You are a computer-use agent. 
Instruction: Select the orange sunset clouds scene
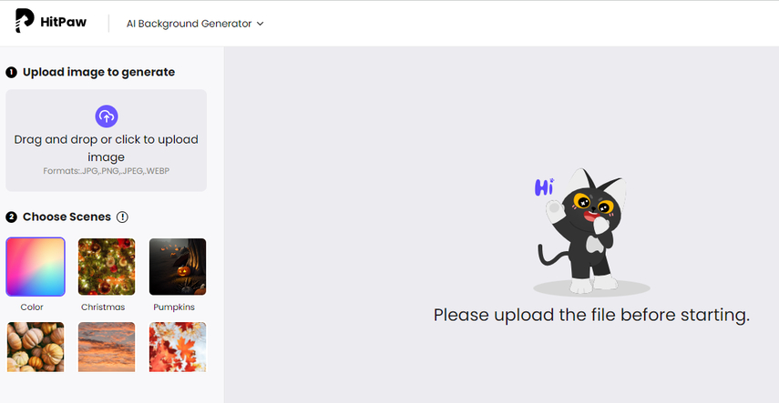coord(107,347)
